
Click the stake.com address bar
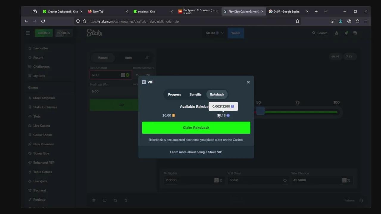coord(188,21)
